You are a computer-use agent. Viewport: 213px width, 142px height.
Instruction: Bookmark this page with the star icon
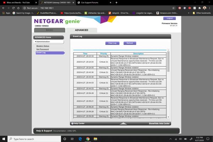(173, 8)
